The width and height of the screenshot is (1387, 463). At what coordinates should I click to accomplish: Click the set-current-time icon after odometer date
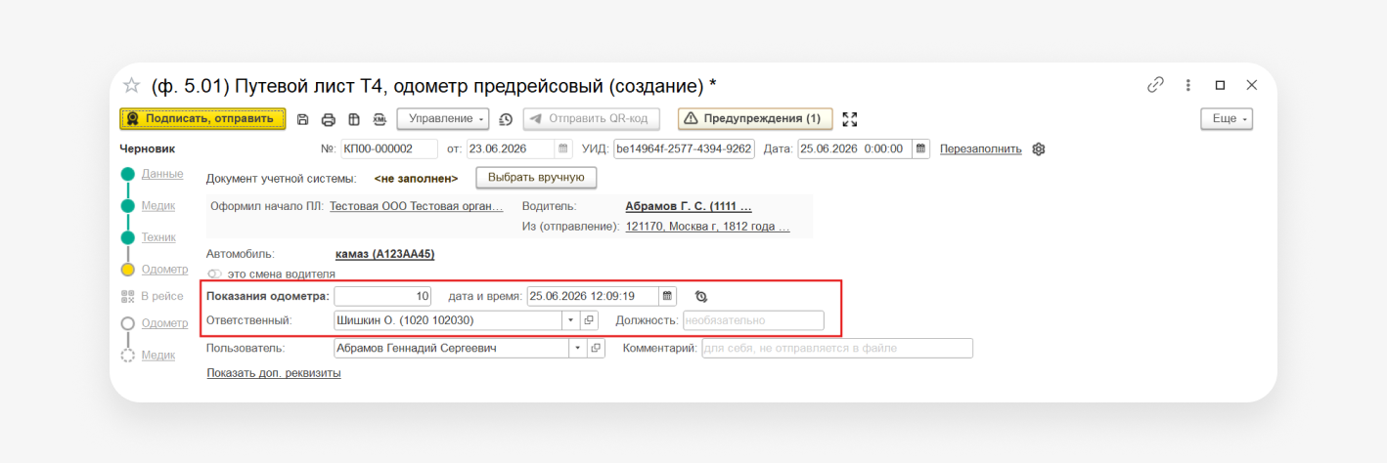coord(700,295)
